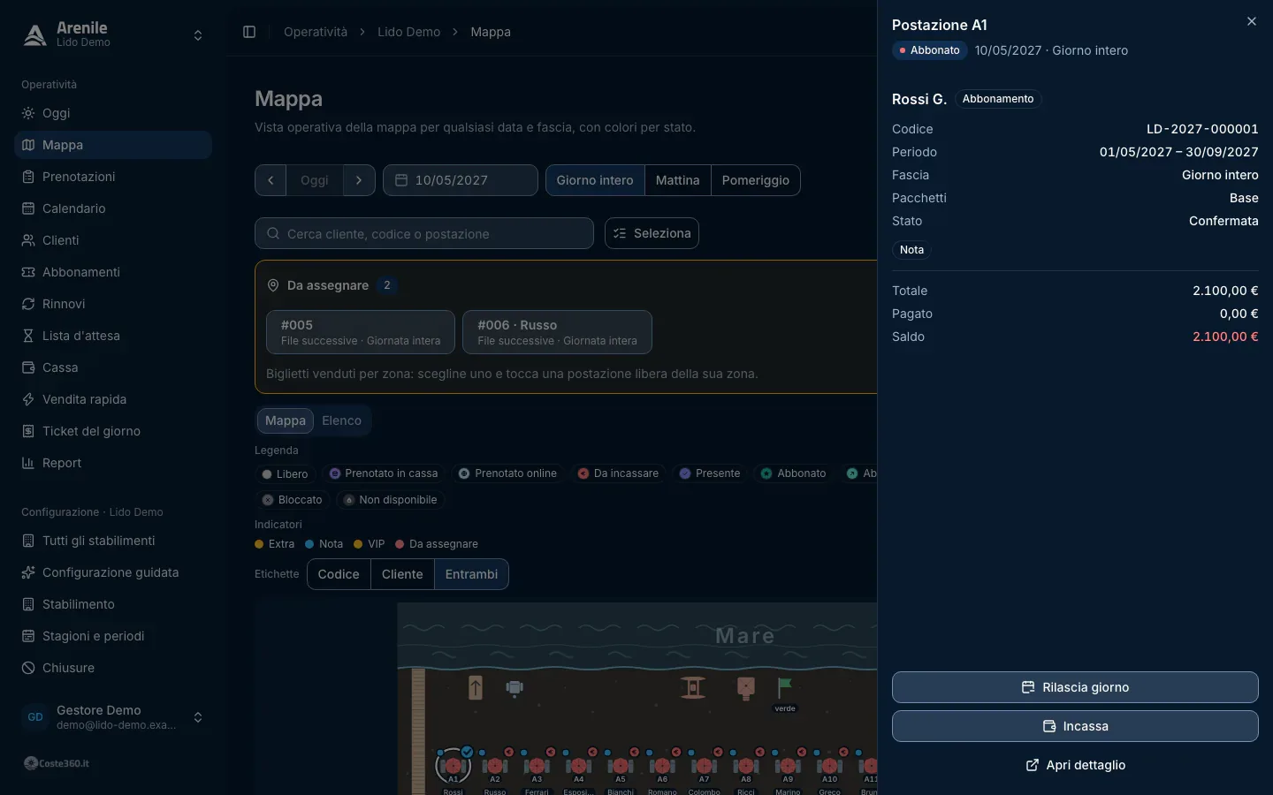Open Oggi in the sidebar
1273x795 pixels.
tap(113, 113)
